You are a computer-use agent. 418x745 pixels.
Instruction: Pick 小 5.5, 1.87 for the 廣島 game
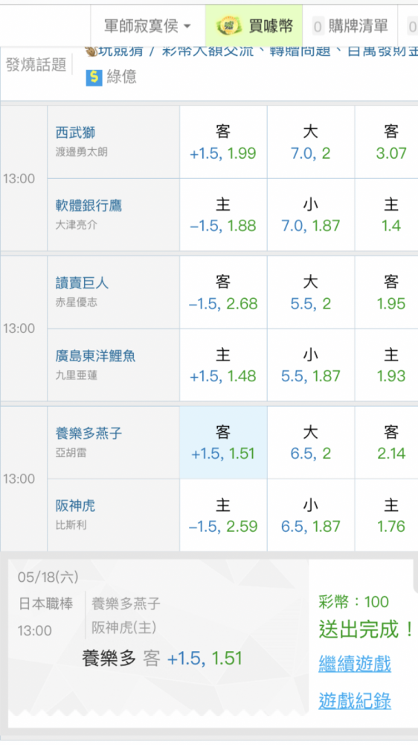[310, 365]
